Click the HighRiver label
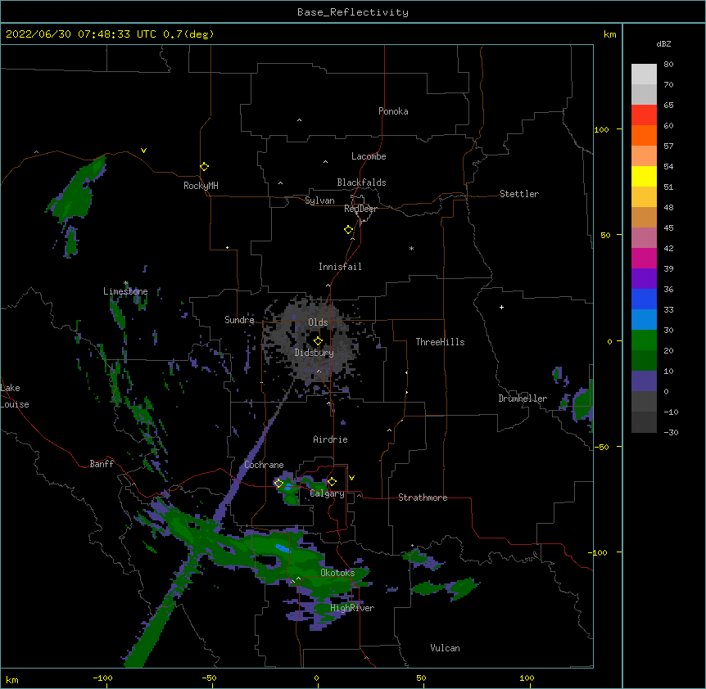This screenshot has height=689, width=706. [352, 608]
